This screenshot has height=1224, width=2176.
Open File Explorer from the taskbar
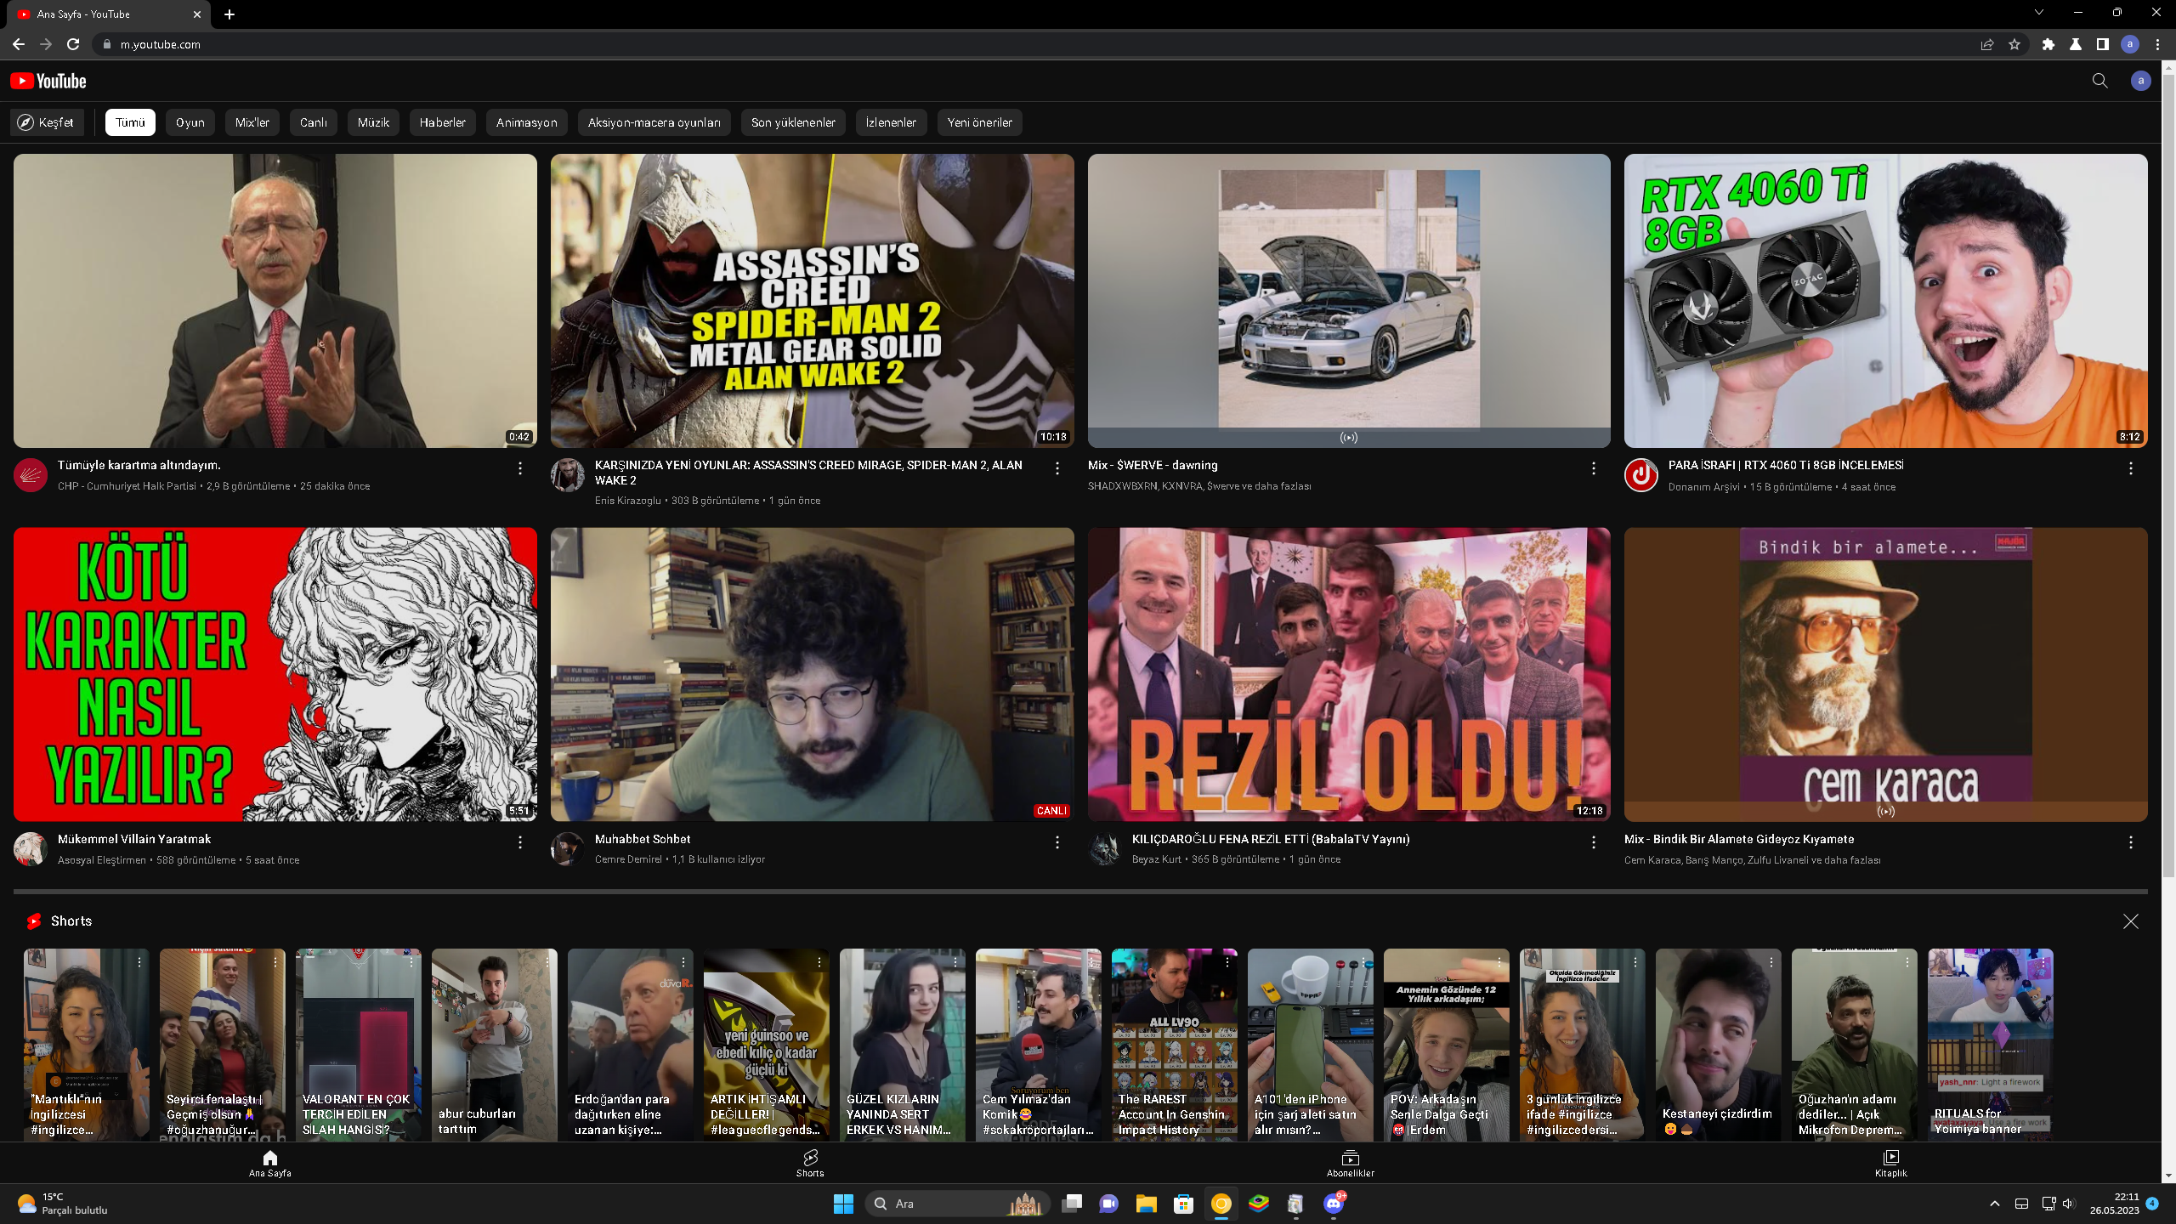1147,1204
